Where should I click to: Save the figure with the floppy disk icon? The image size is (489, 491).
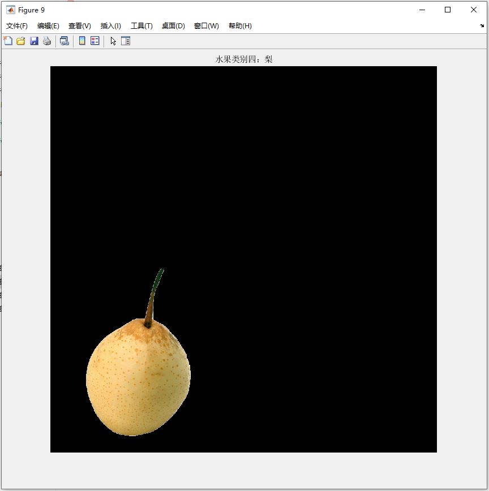[x=34, y=41]
